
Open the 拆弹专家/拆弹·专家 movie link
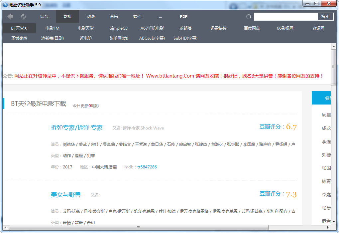(x=77, y=128)
